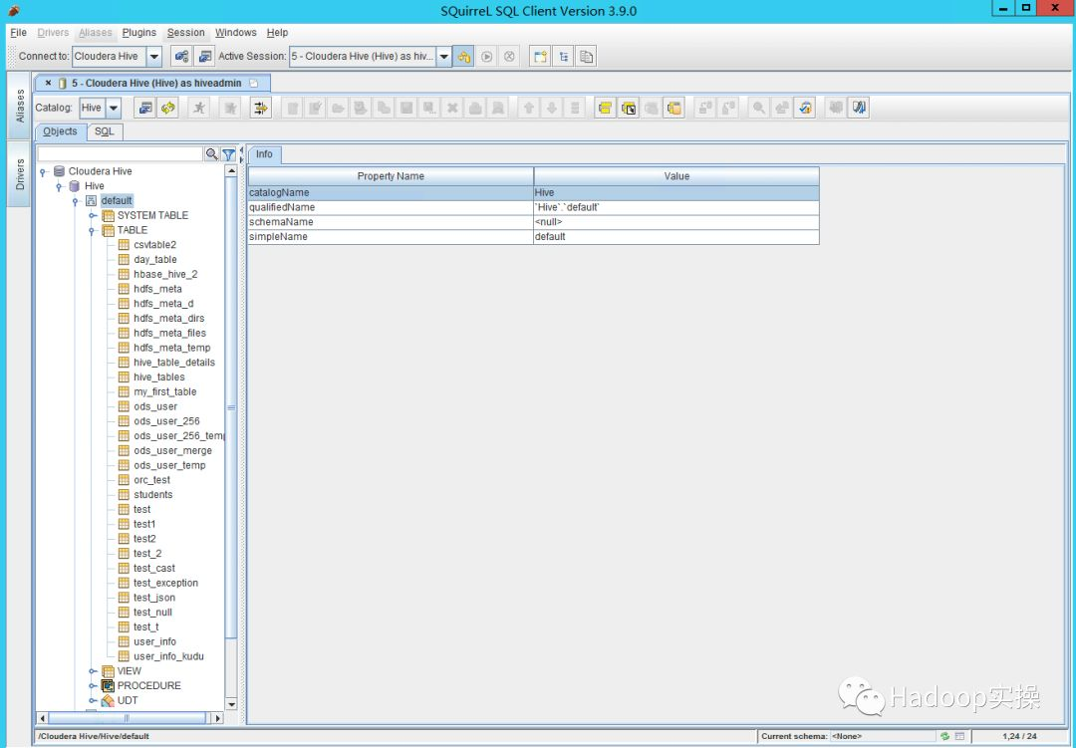
Task: Open the Connect to alias dropdown
Action: pyautogui.click(x=154, y=56)
